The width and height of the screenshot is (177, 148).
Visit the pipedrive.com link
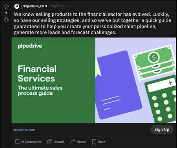[24, 130]
